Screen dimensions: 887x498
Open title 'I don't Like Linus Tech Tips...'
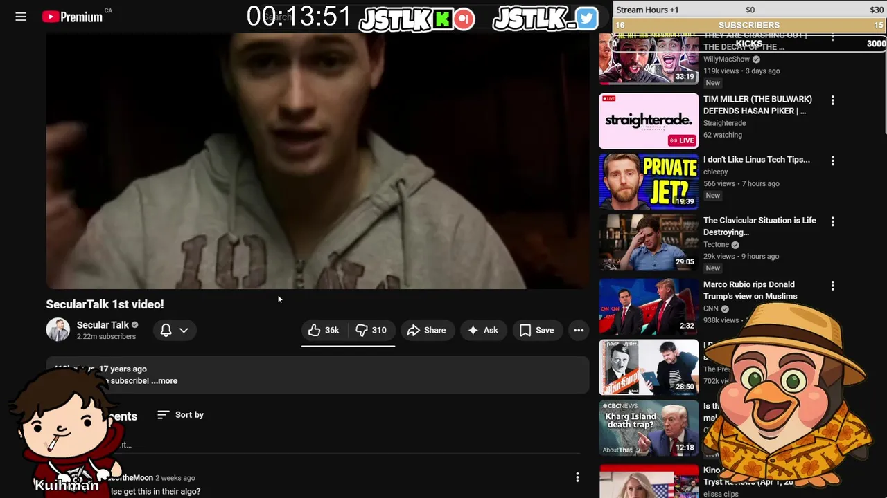point(756,160)
